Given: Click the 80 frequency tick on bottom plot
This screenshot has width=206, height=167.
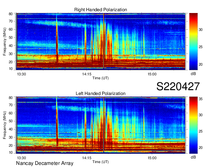Looking at the screenshot, I should tap(11, 98).
